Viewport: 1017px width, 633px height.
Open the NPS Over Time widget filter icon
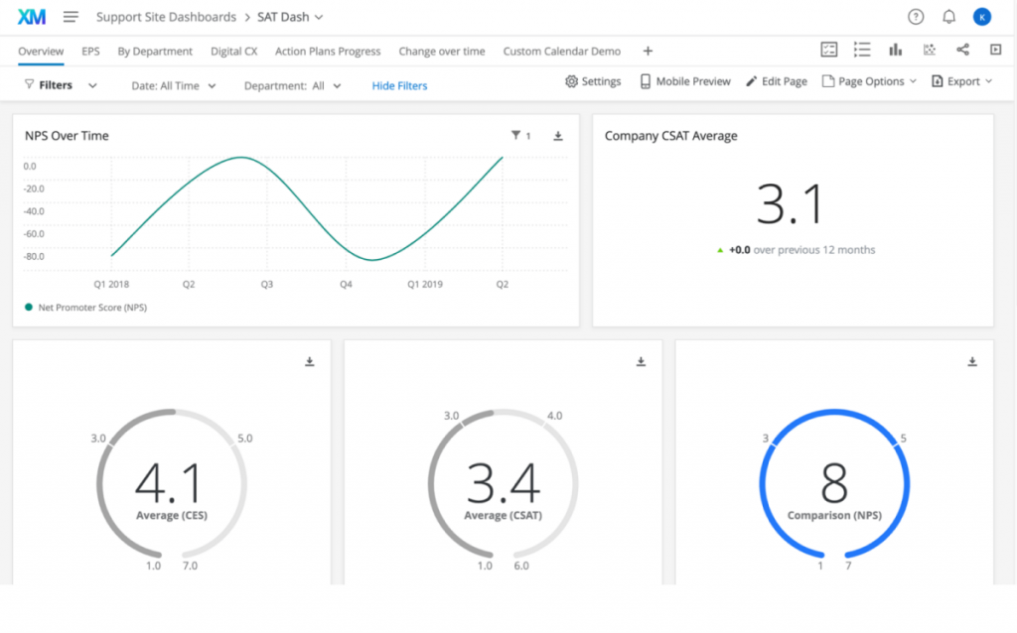pos(515,135)
